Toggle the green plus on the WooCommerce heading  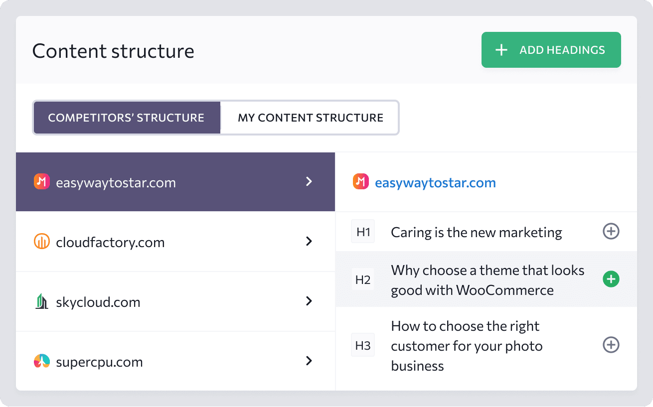(x=611, y=279)
